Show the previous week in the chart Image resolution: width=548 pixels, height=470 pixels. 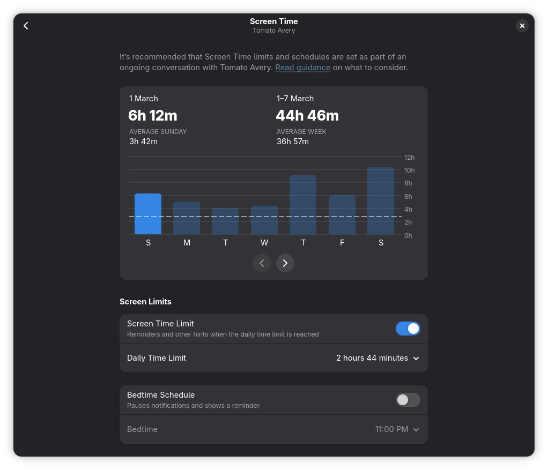262,263
